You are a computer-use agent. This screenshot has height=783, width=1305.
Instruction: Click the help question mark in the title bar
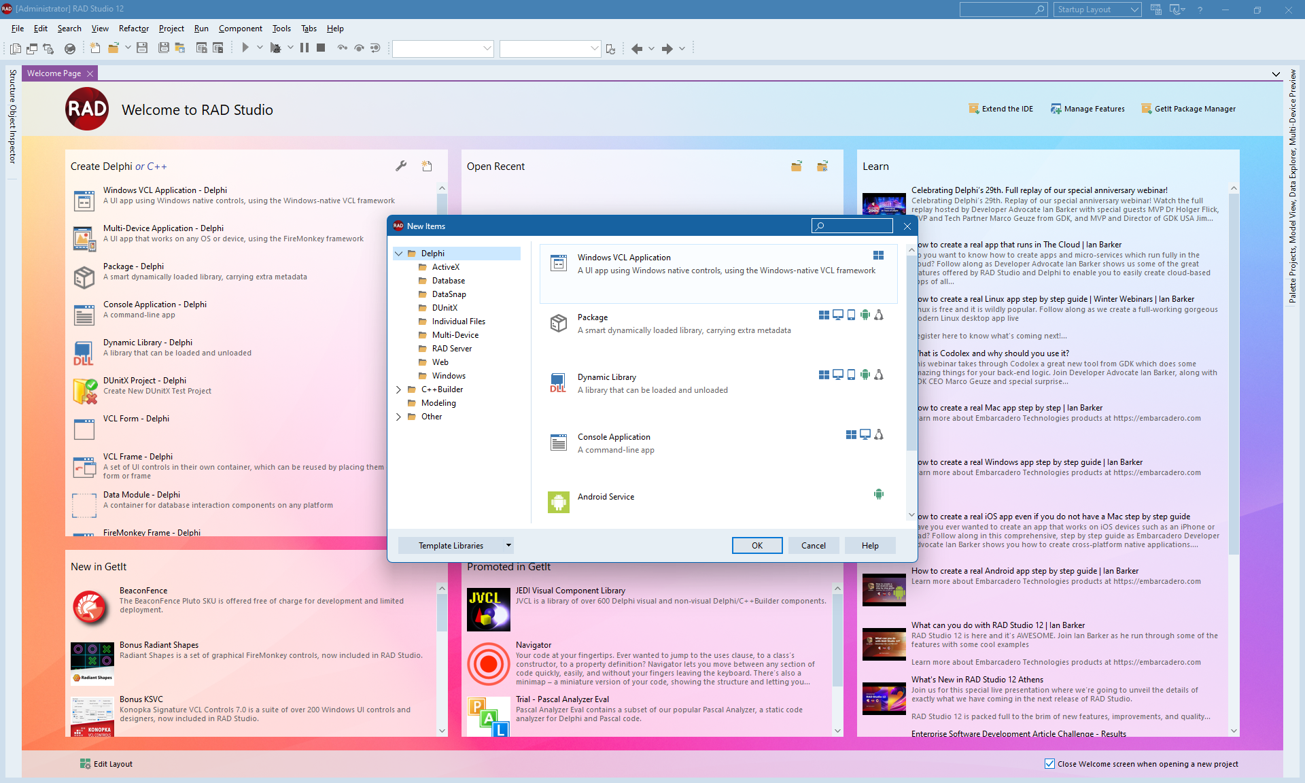pyautogui.click(x=1200, y=10)
